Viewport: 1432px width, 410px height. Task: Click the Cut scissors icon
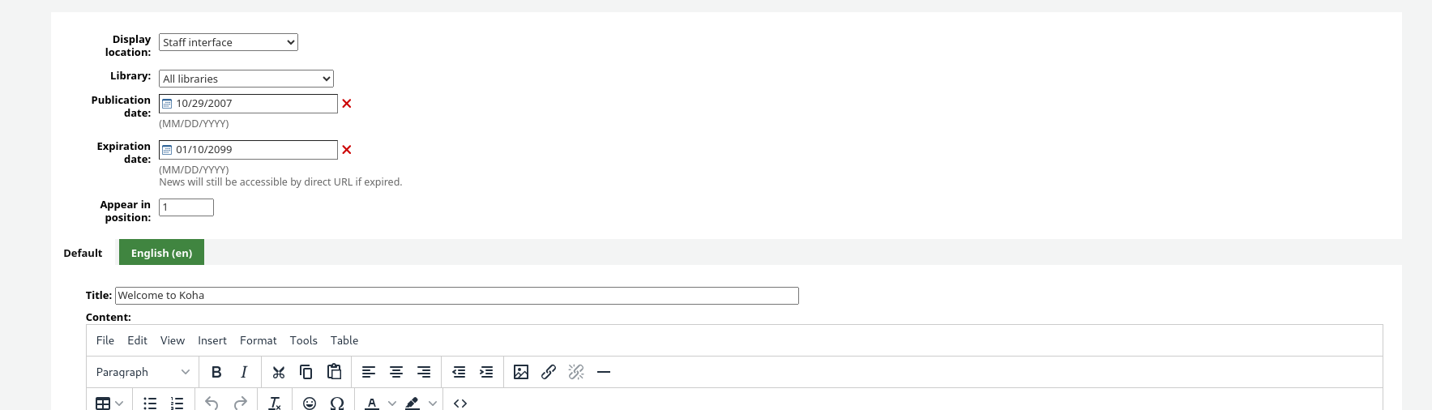point(279,372)
